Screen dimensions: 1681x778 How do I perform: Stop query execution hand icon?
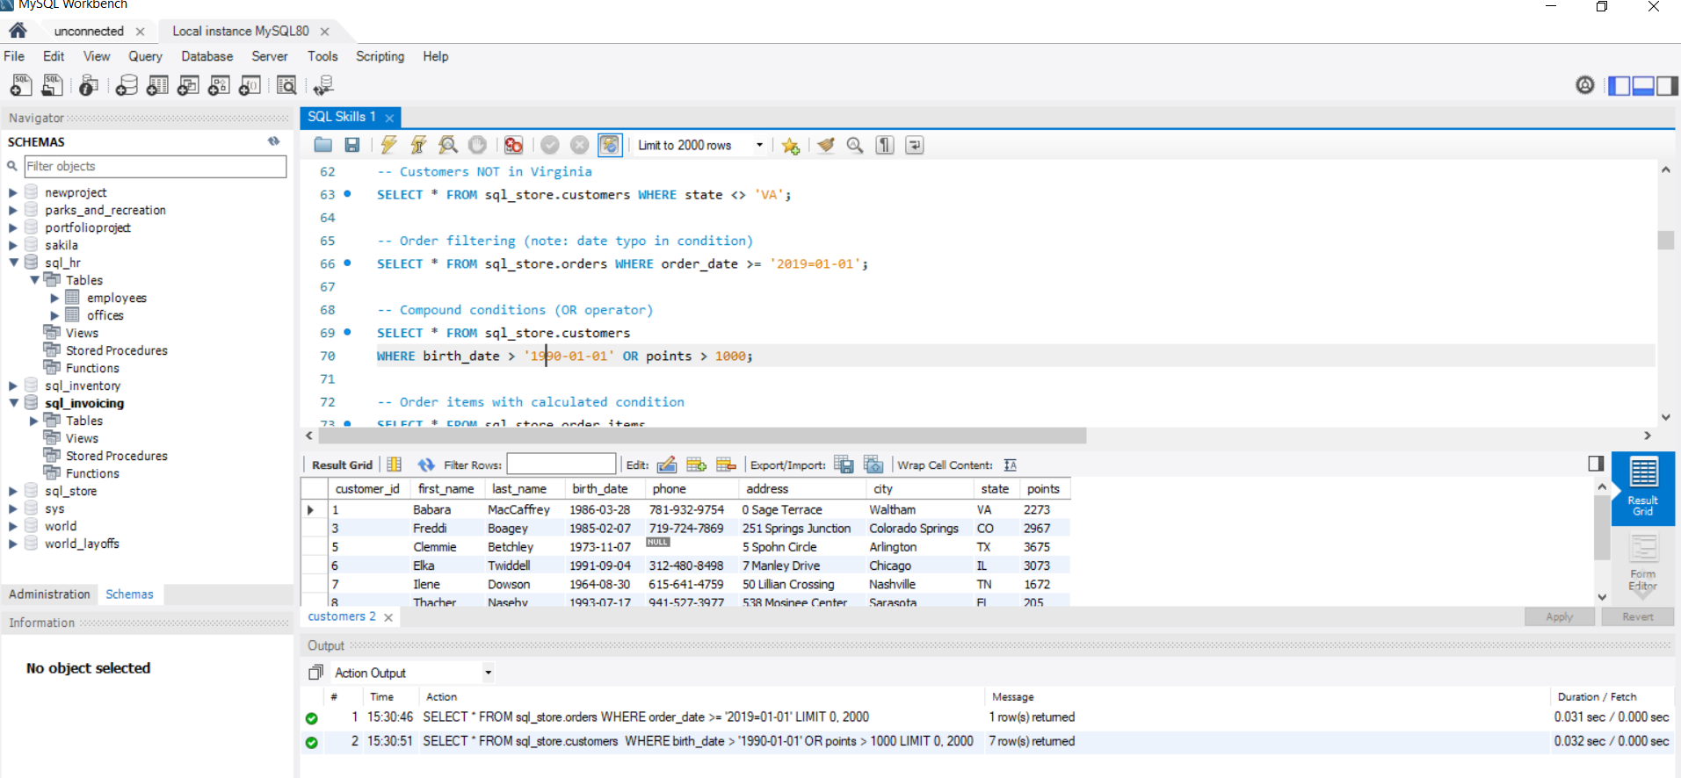tap(477, 145)
